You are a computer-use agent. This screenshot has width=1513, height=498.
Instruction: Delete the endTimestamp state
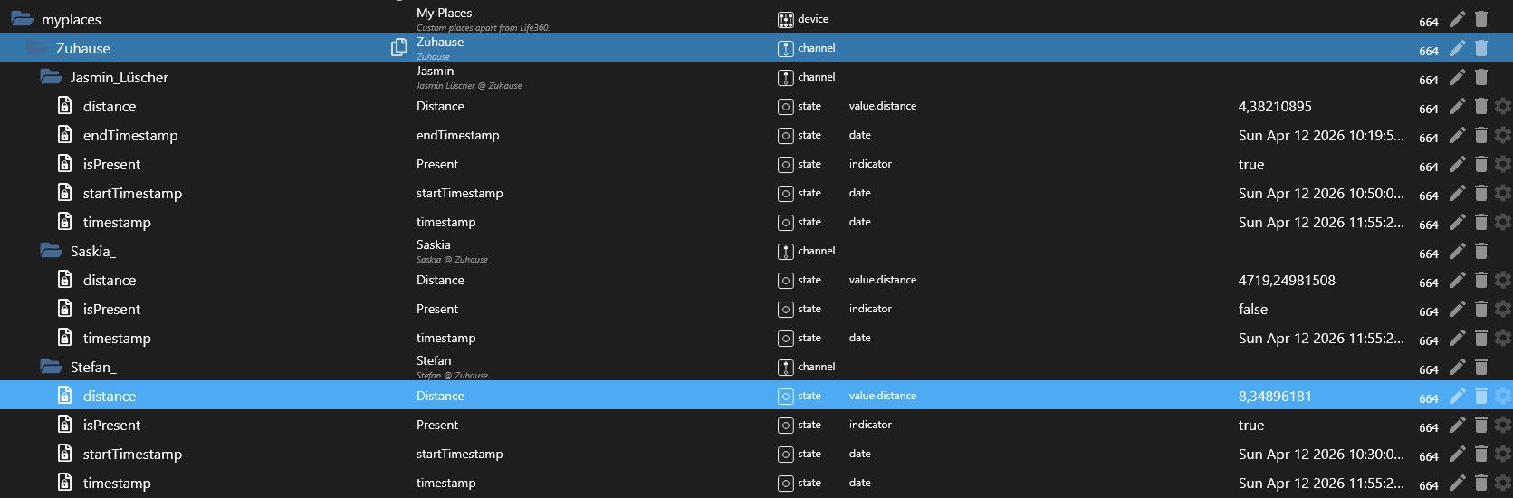click(x=1481, y=135)
